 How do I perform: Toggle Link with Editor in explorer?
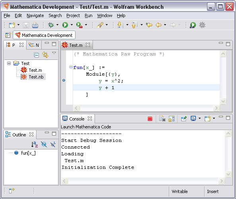click(x=45, y=55)
